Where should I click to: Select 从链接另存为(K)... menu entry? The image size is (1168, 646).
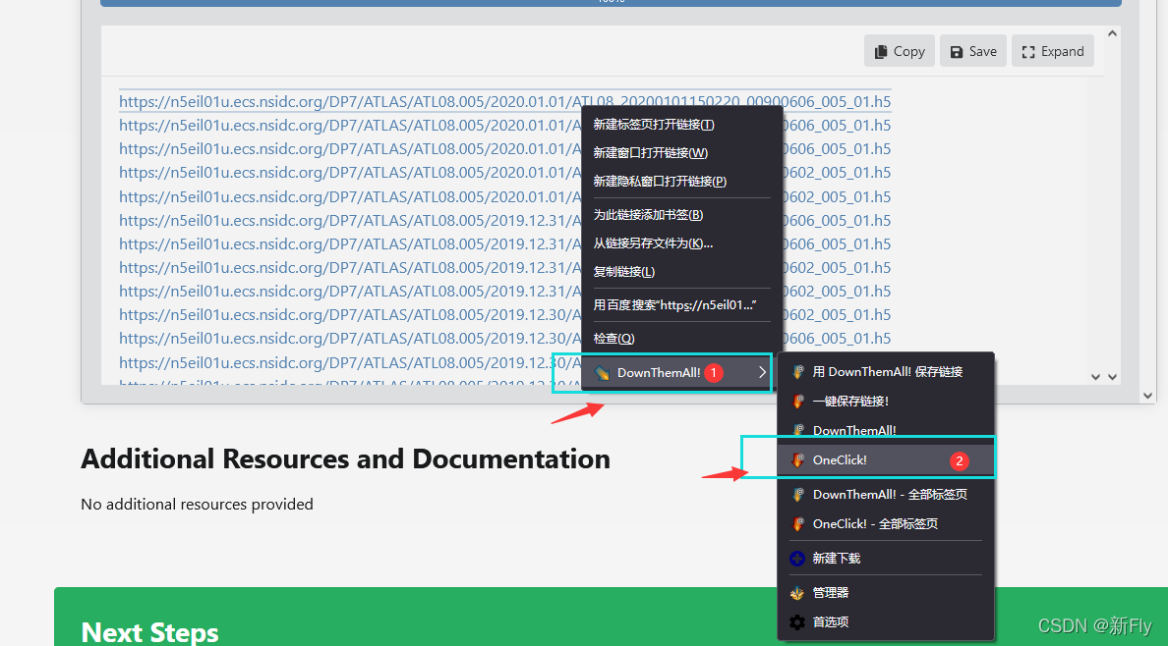tap(681, 243)
